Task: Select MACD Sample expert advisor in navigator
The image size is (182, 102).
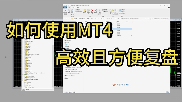Action: (x=30, y=76)
